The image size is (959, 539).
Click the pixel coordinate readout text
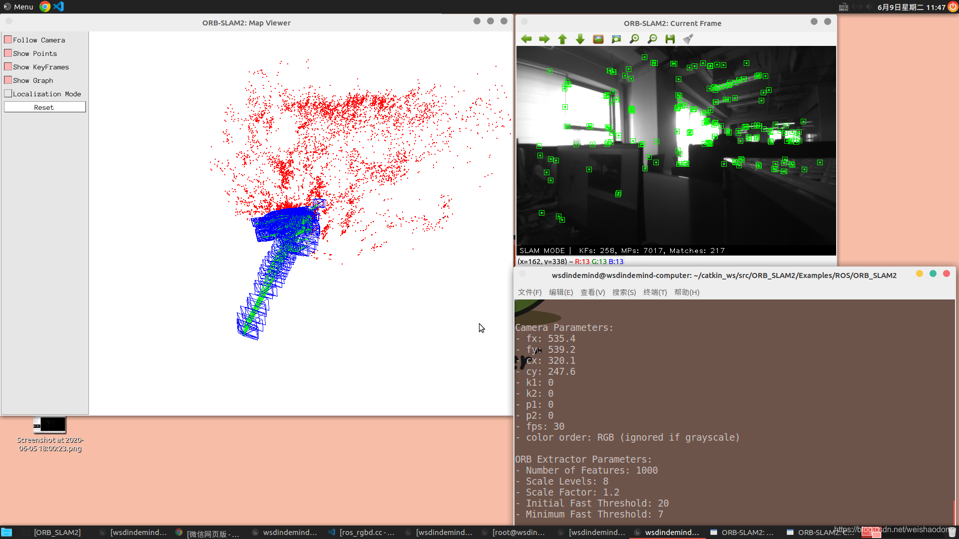point(570,262)
